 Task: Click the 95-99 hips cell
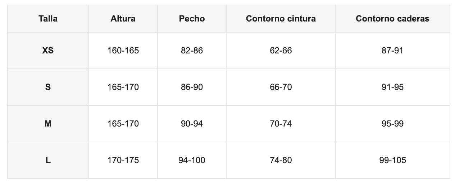tap(392, 124)
